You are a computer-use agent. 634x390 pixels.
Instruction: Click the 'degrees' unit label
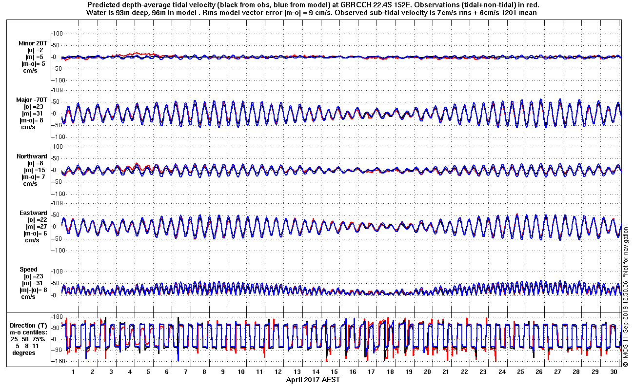point(24,352)
